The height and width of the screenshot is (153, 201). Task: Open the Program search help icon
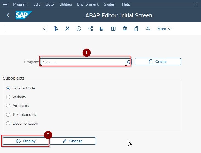[129, 62]
